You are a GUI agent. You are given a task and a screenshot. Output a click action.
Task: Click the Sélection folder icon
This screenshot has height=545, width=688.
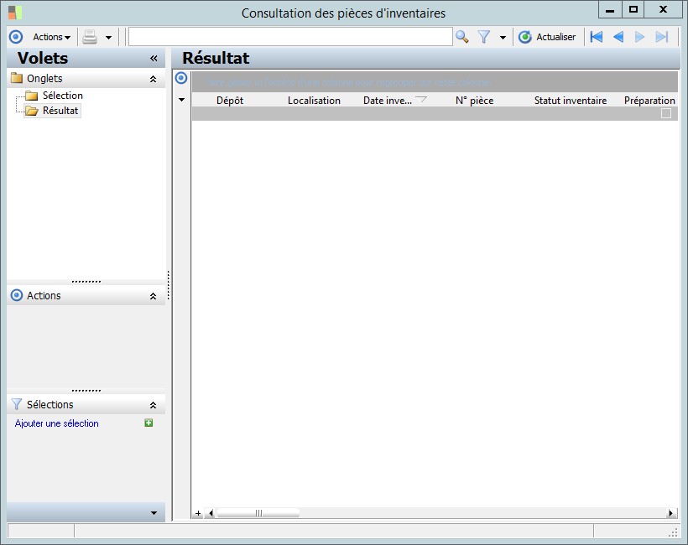point(32,95)
